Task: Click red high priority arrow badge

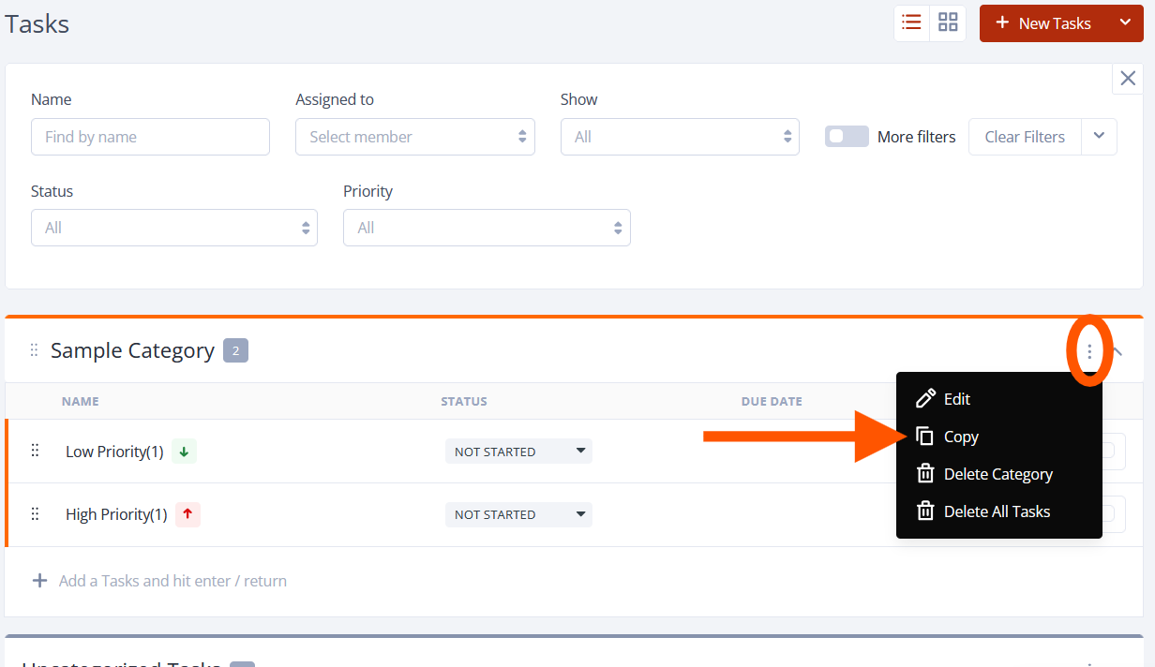Action: tap(187, 514)
